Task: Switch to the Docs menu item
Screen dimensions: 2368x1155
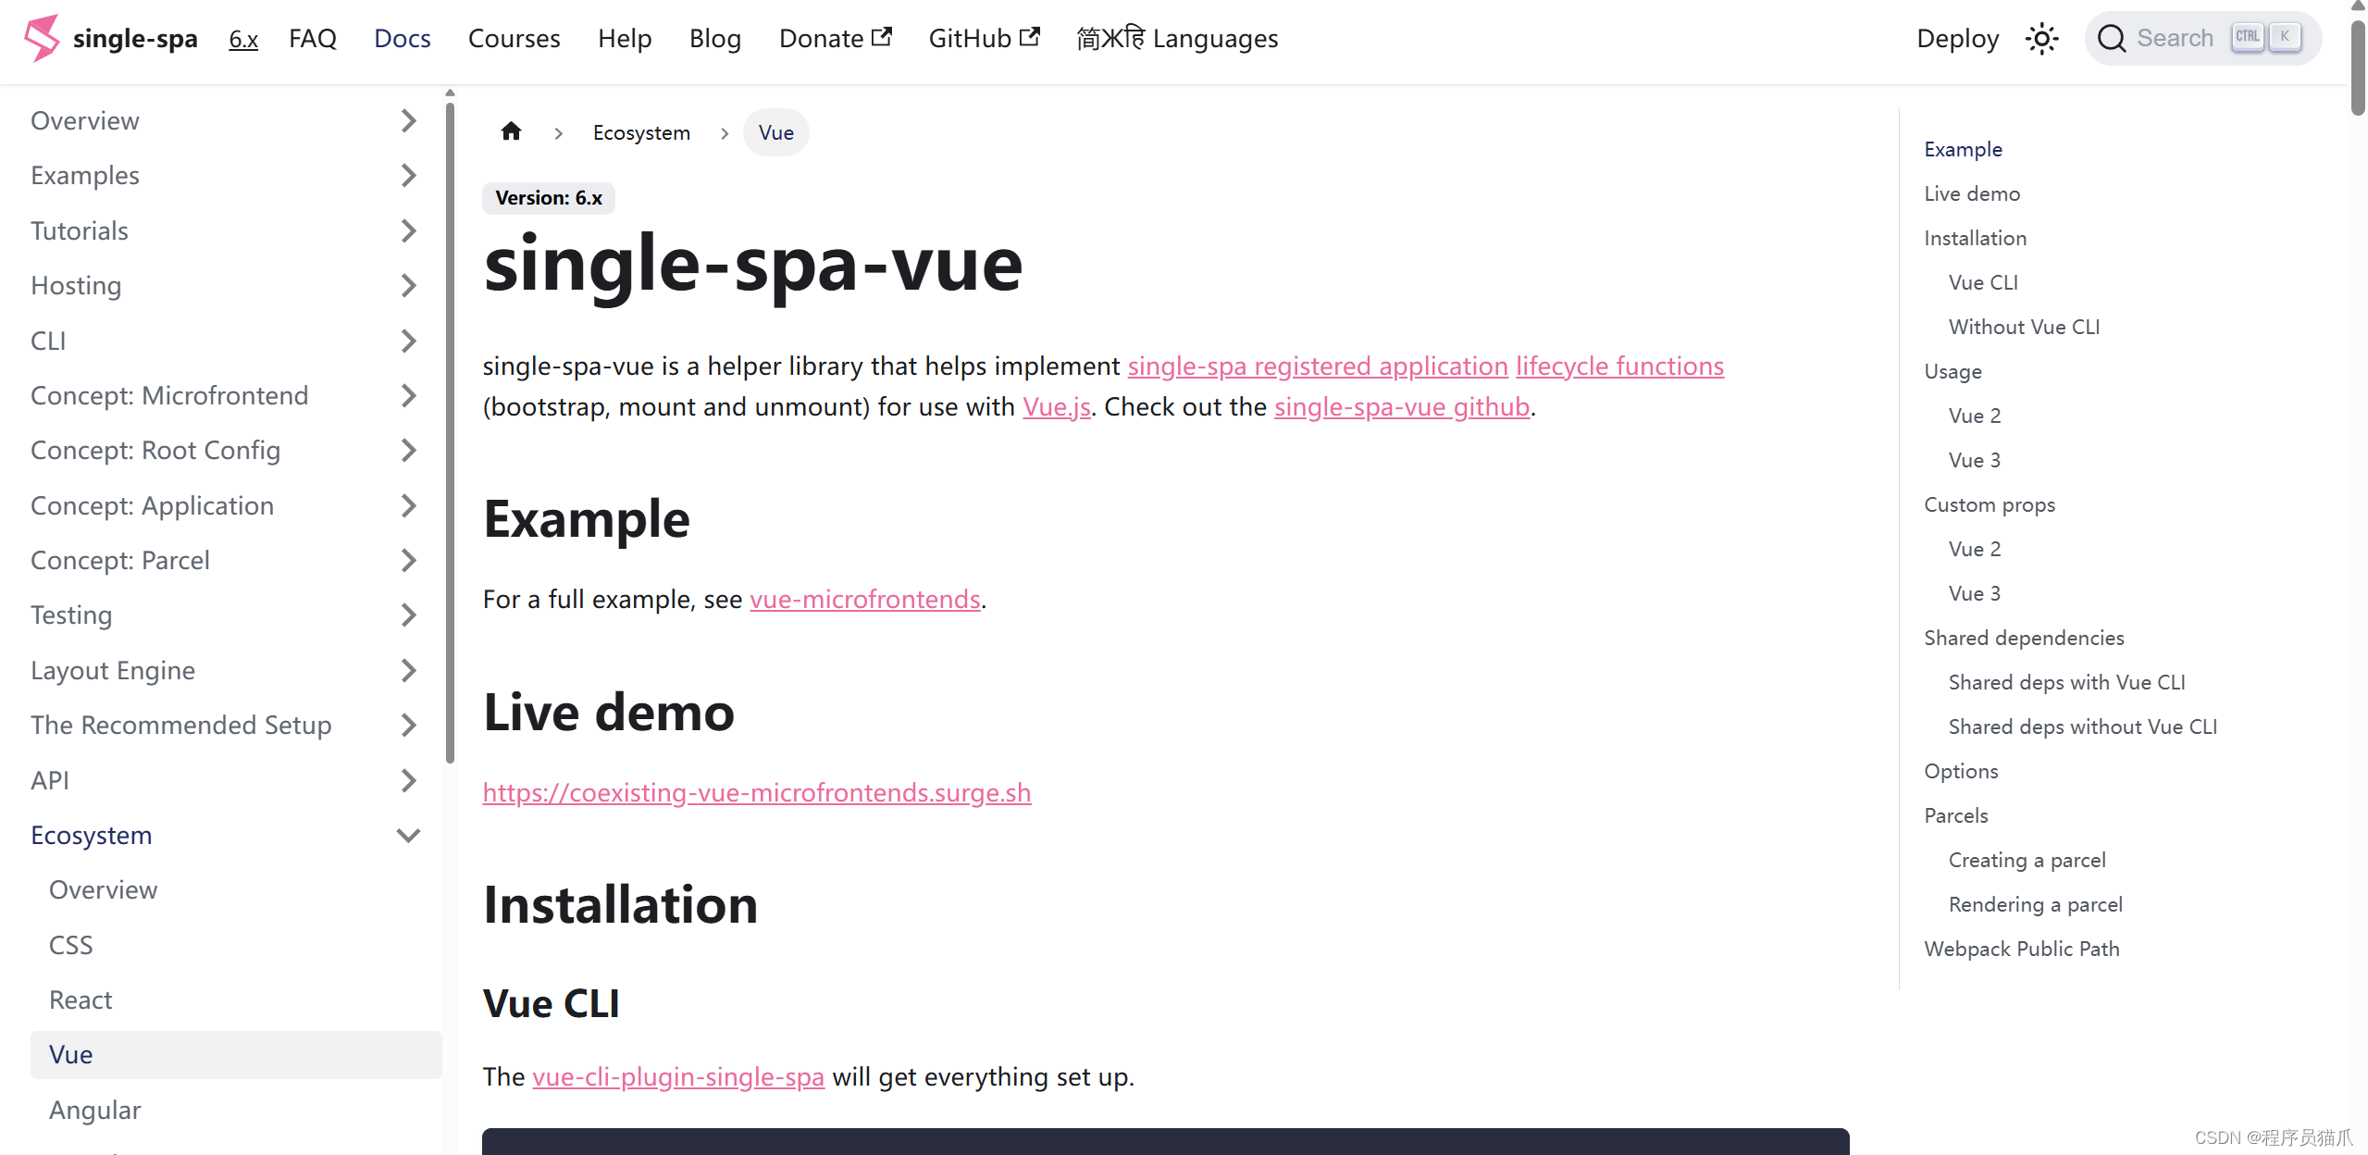Action: pos(402,38)
